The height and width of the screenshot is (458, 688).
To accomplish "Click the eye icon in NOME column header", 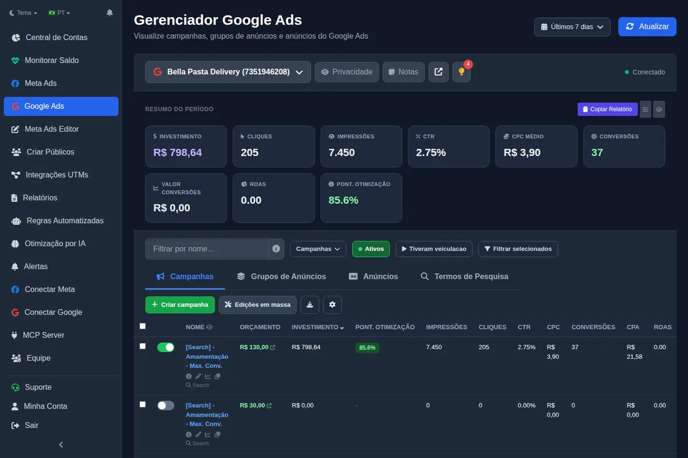I will (209, 327).
